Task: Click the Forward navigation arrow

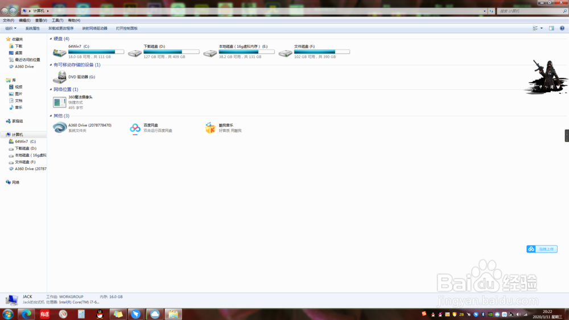Action: pyautogui.click(x=13, y=11)
